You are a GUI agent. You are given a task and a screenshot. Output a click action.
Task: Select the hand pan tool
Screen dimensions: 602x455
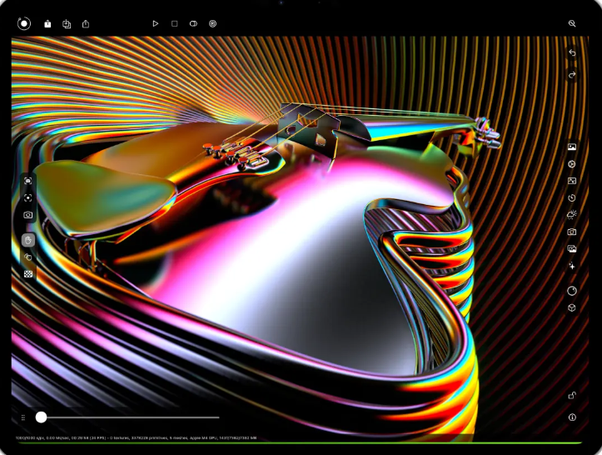[x=28, y=240]
